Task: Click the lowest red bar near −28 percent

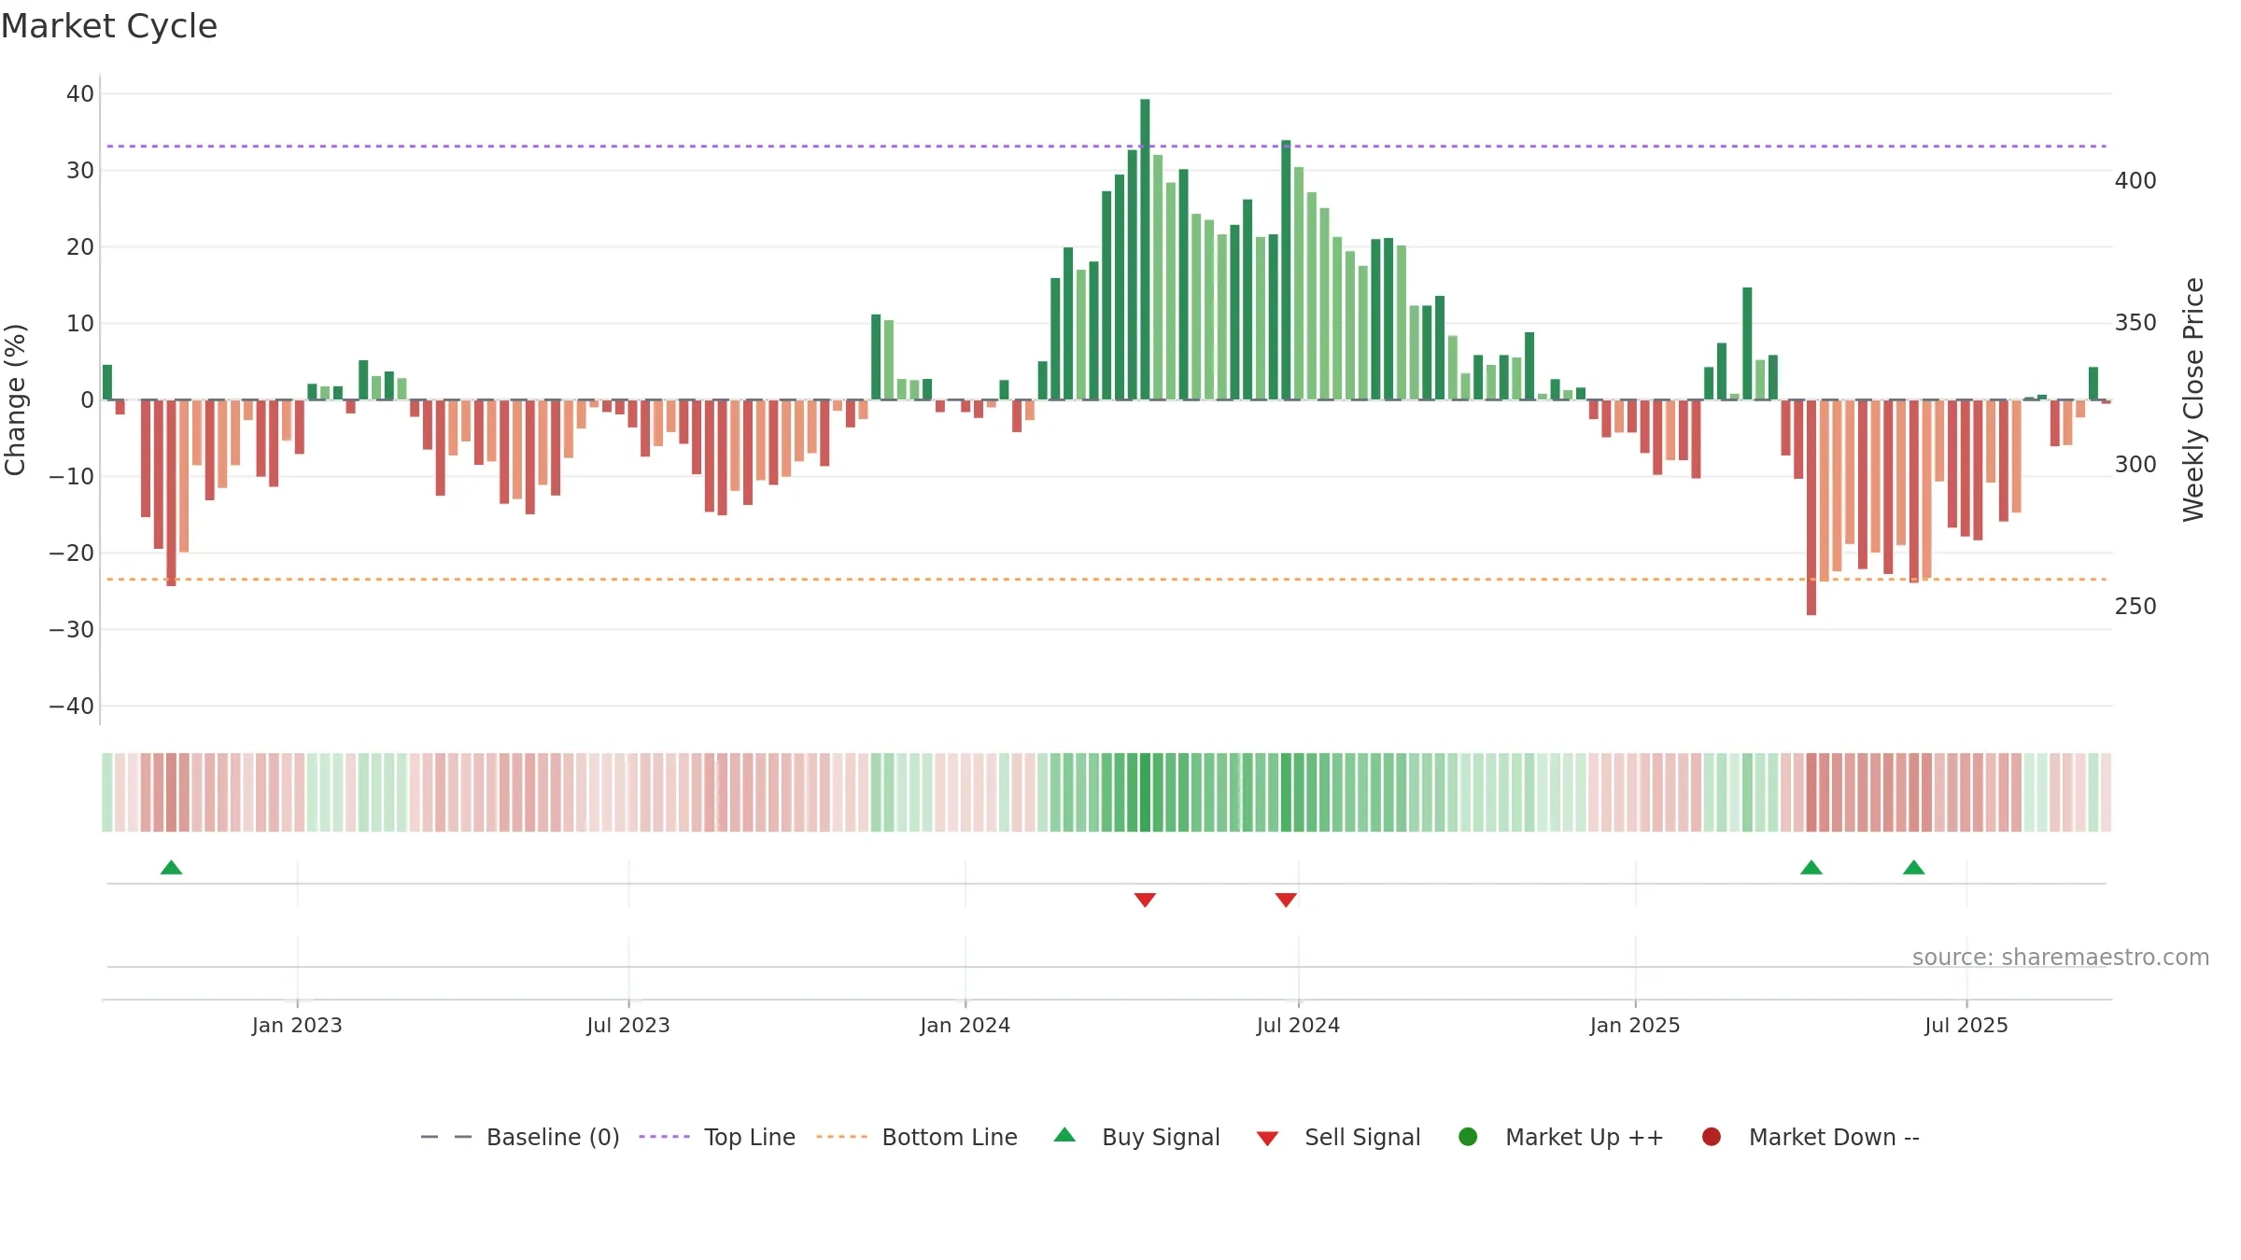Action: (1811, 508)
